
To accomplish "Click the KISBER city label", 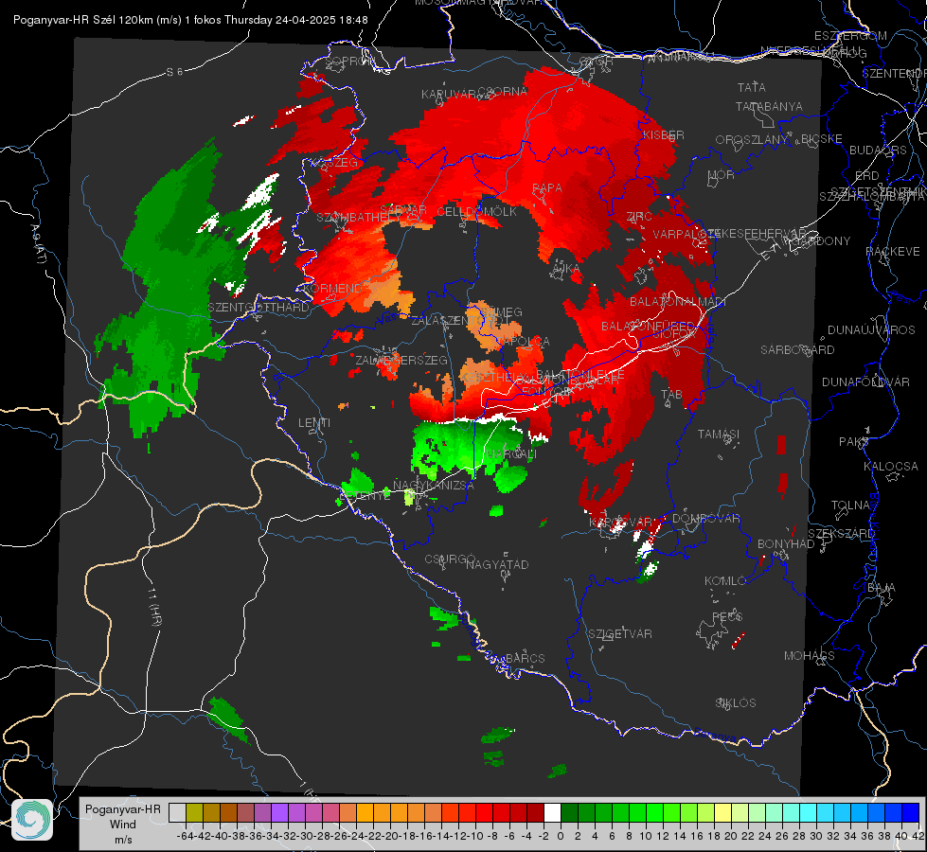I will click(x=664, y=134).
